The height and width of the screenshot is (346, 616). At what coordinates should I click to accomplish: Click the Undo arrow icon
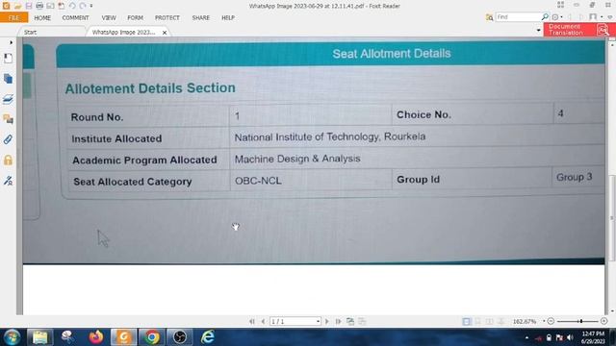[x=72, y=6]
